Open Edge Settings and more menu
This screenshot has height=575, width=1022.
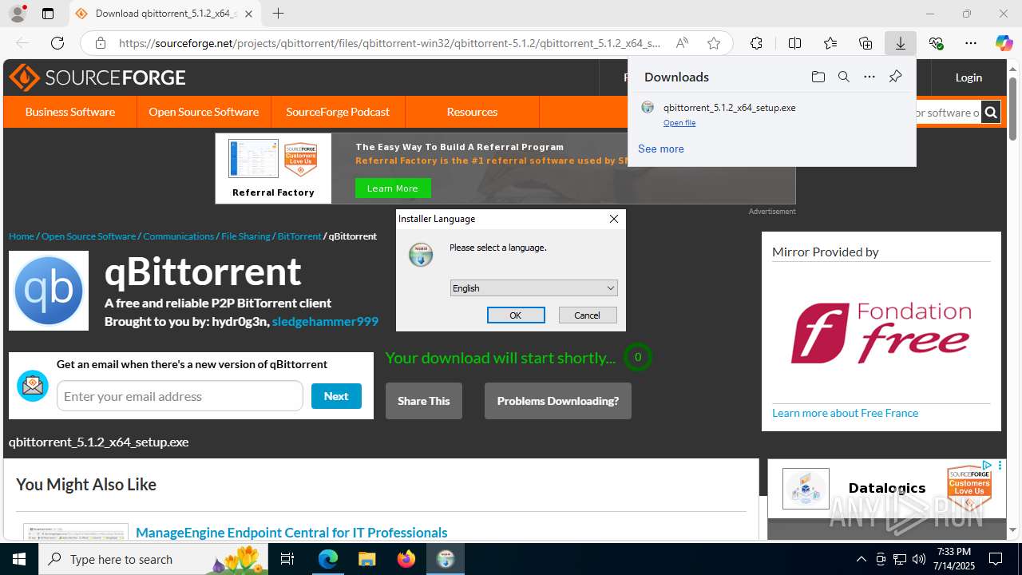tap(971, 43)
